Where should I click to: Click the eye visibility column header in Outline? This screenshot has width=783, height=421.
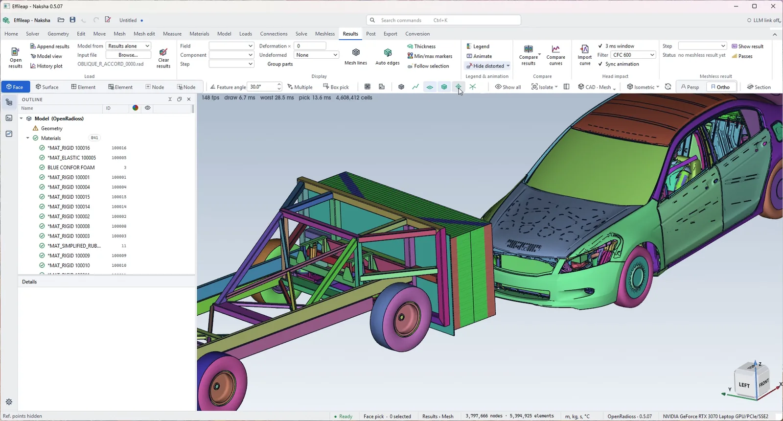pos(147,108)
